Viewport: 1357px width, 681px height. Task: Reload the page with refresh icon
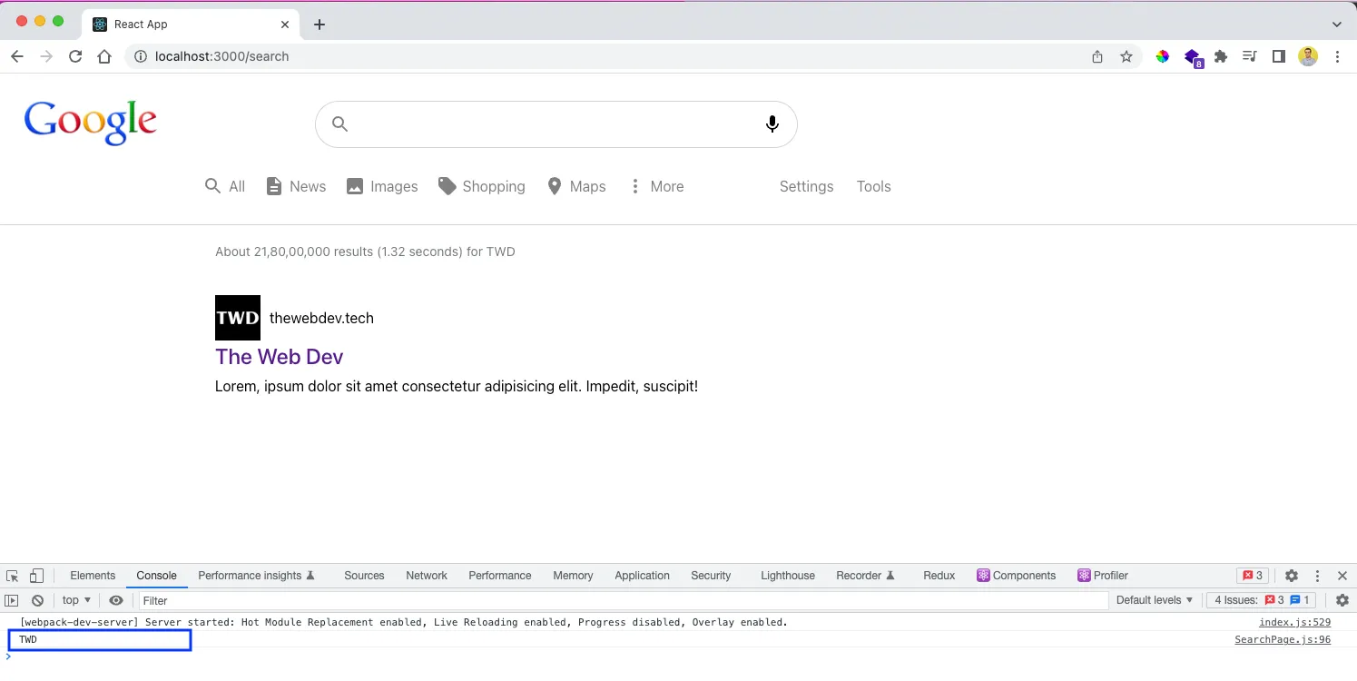(x=75, y=56)
